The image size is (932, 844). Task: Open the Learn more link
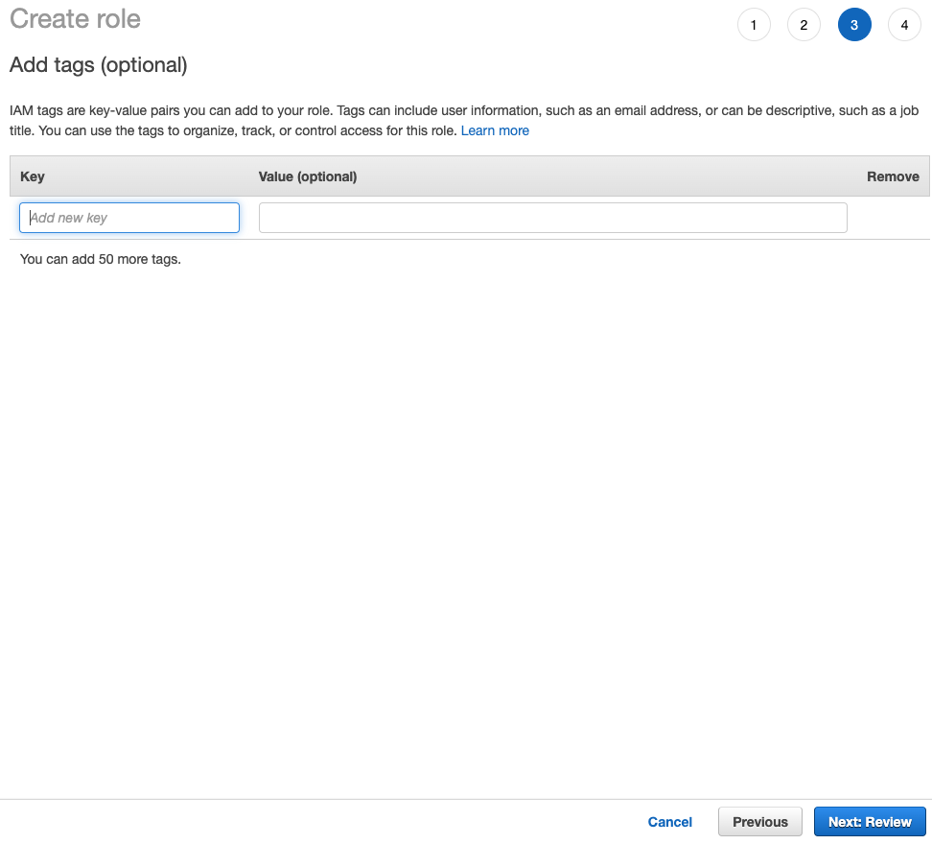point(495,130)
